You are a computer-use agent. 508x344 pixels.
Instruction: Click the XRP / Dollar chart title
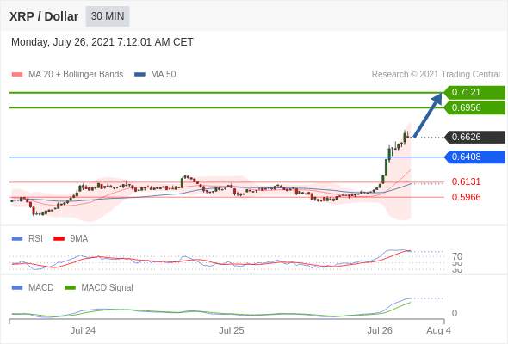[44, 16]
